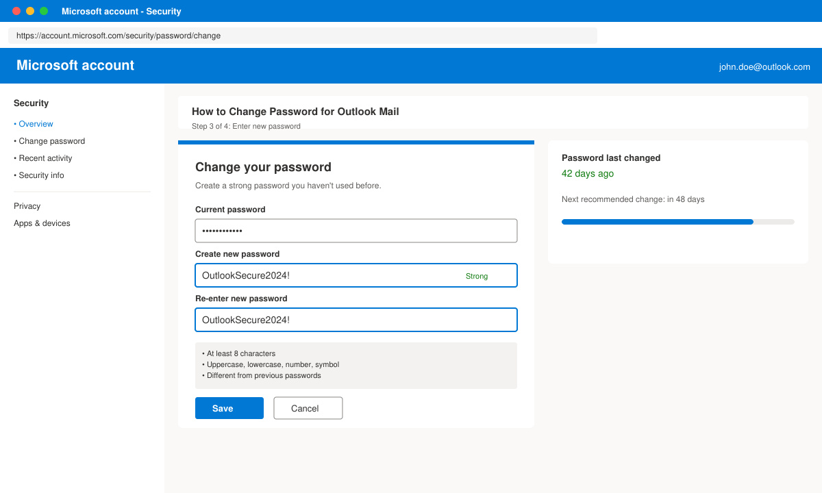Click the browser address bar URL
The image size is (822, 493).
pos(303,36)
